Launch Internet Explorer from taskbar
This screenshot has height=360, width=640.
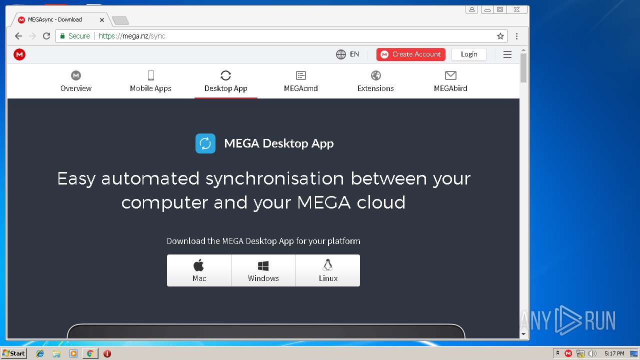click(x=40, y=353)
